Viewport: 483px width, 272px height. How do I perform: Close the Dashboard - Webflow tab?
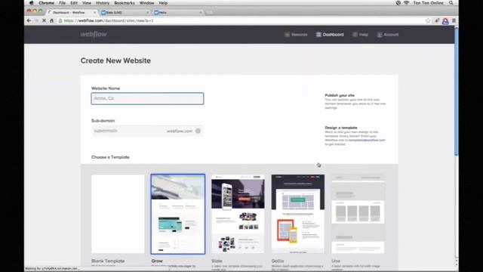point(94,12)
